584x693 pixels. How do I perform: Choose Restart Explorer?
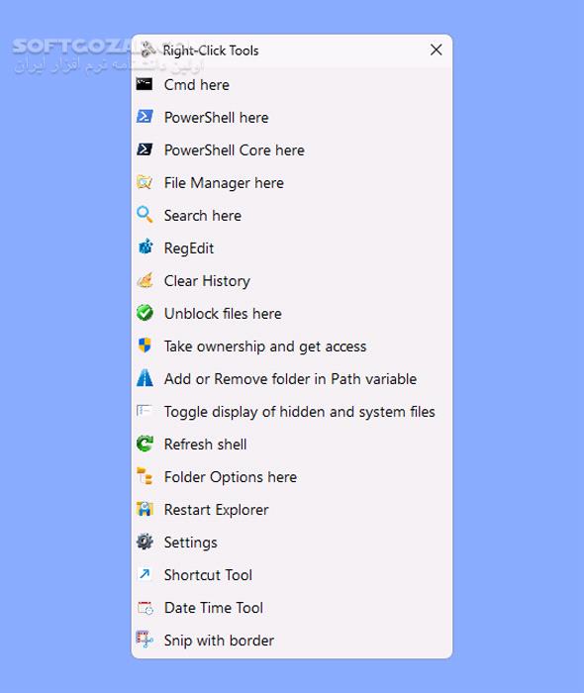point(292,510)
